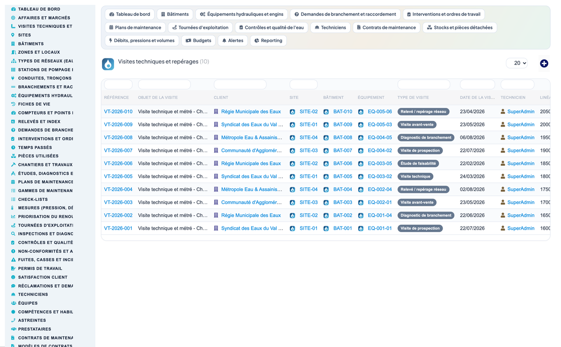Click the Sites pin icon in sidebar

13,35
